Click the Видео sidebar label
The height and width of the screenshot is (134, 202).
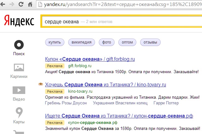(19, 99)
